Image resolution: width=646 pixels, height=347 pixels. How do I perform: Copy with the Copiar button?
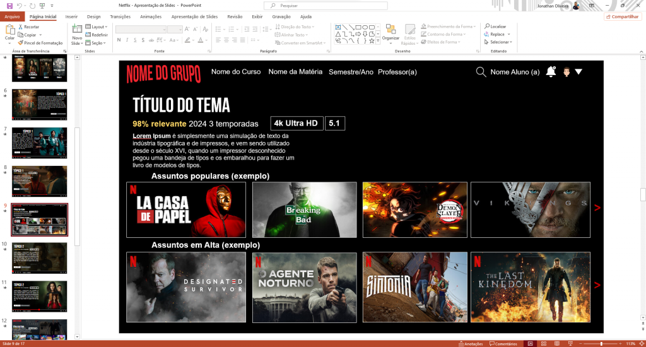27,35
